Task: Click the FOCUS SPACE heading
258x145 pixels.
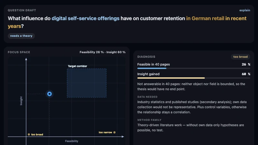Action: point(19,52)
